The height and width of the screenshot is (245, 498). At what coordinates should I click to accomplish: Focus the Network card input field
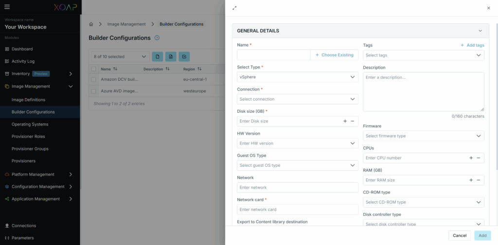click(x=298, y=210)
